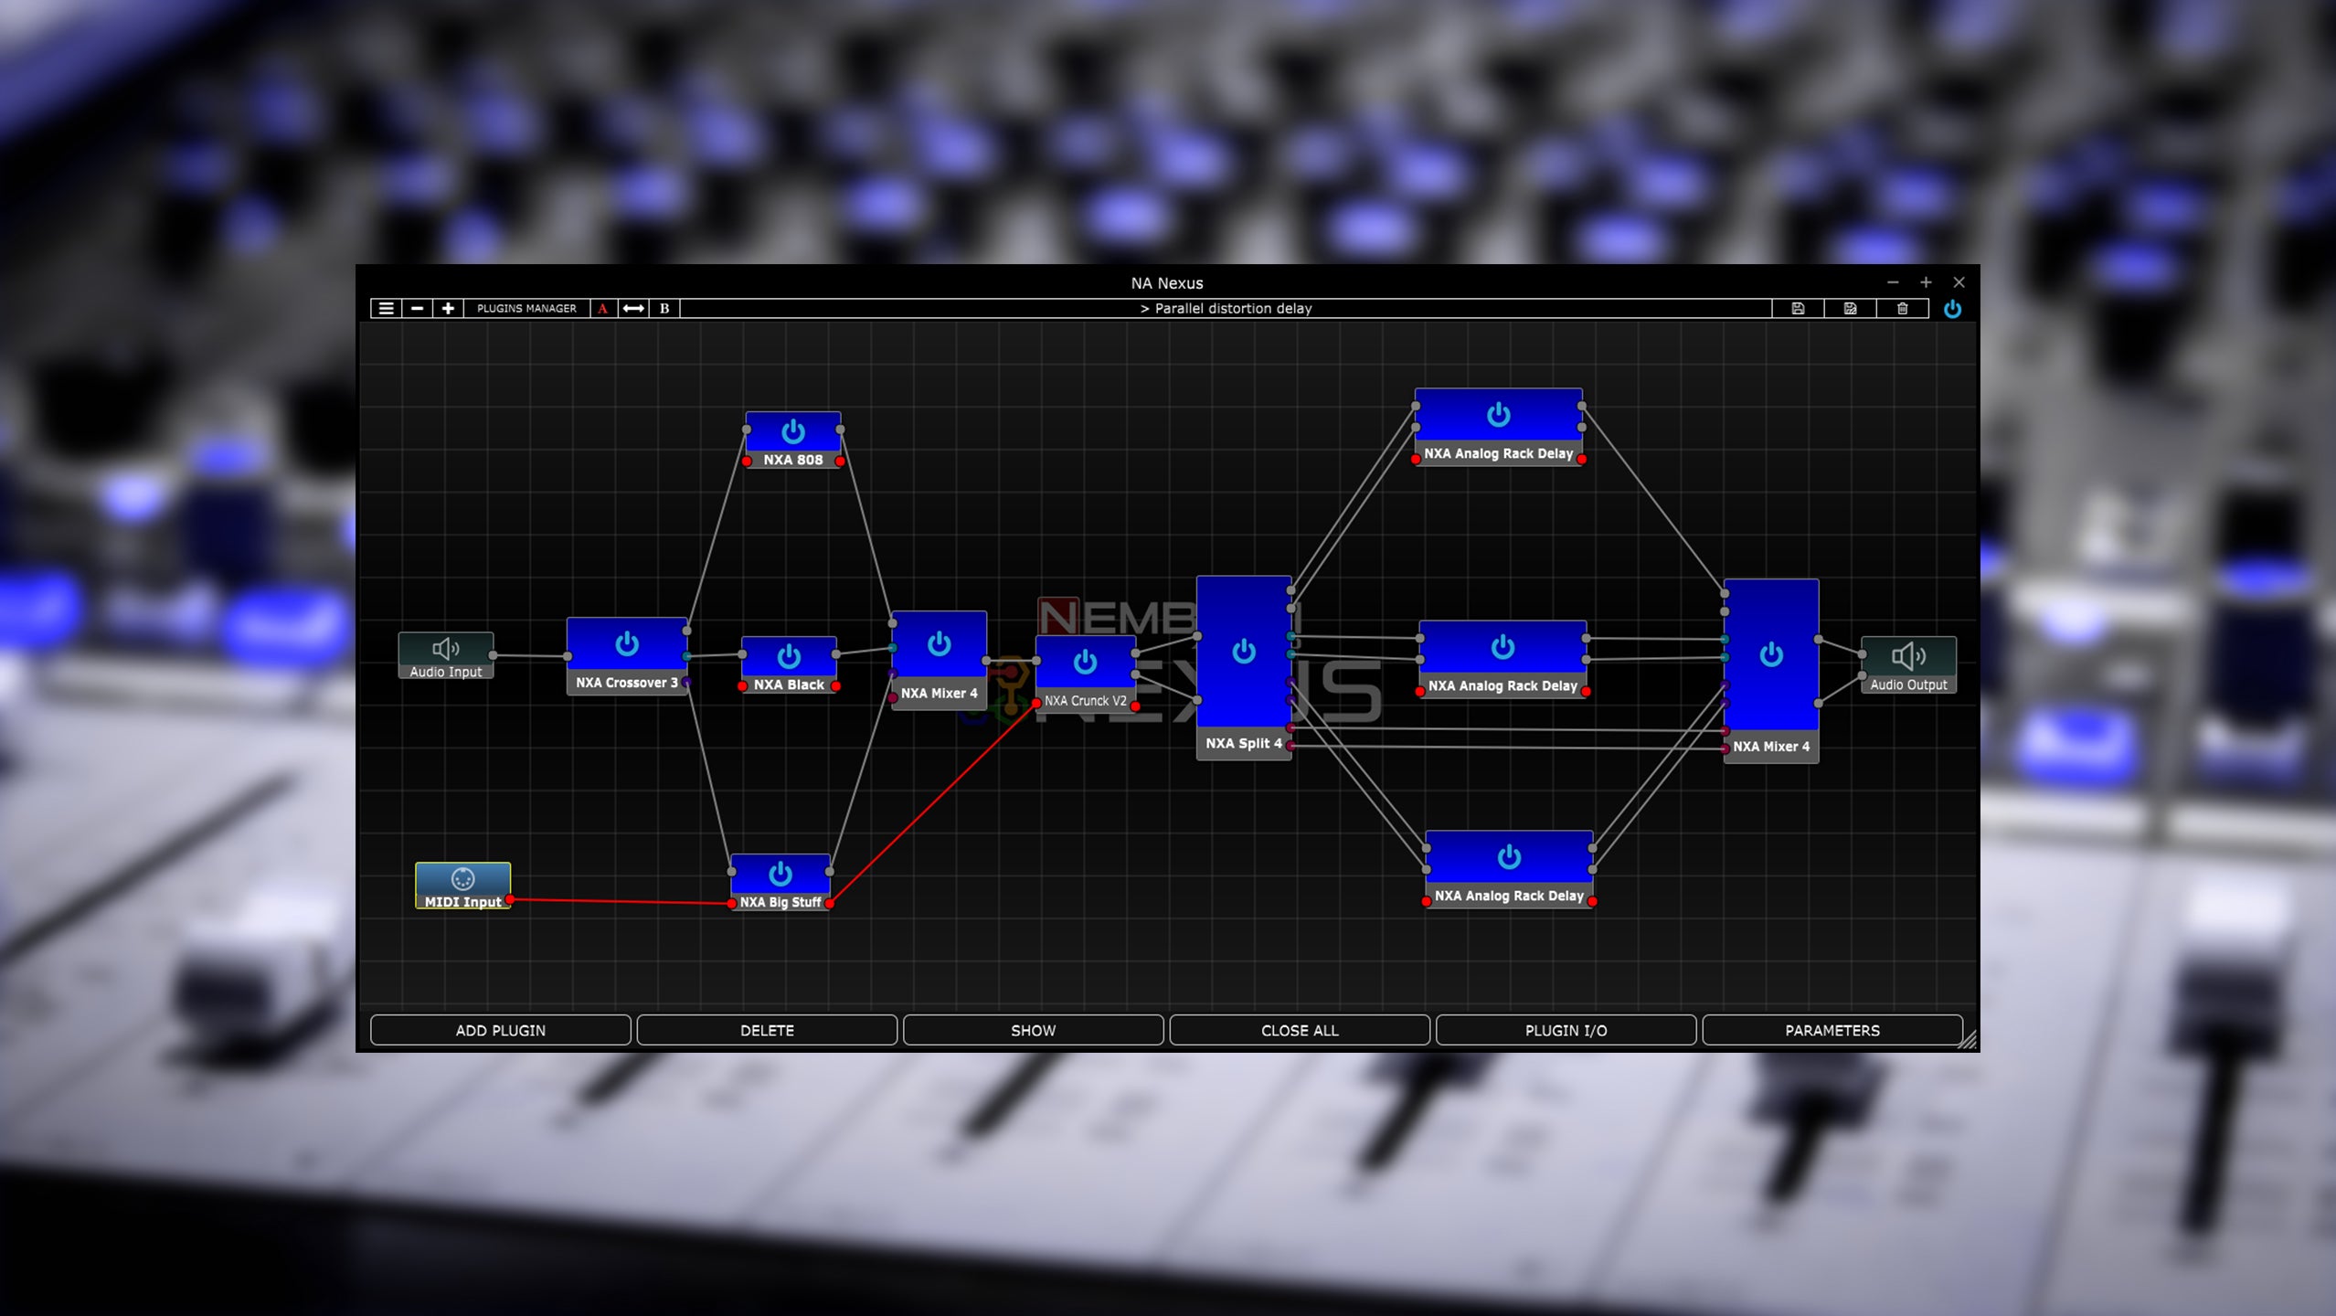Select the MIDI Input node
The image size is (2336, 1316).
click(x=462, y=880)
